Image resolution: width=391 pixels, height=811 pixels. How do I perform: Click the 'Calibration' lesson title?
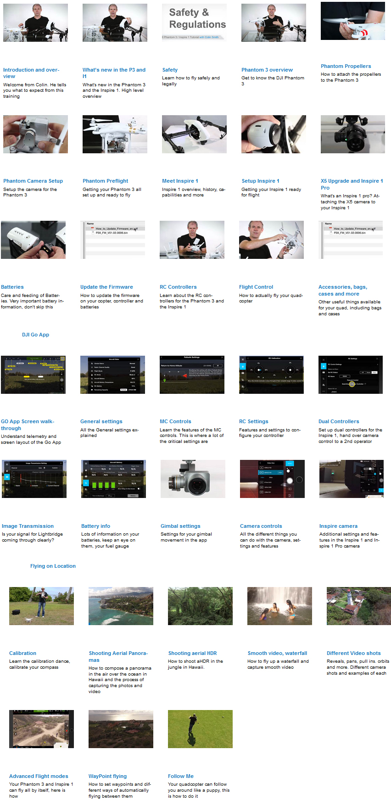coord(22,653)
